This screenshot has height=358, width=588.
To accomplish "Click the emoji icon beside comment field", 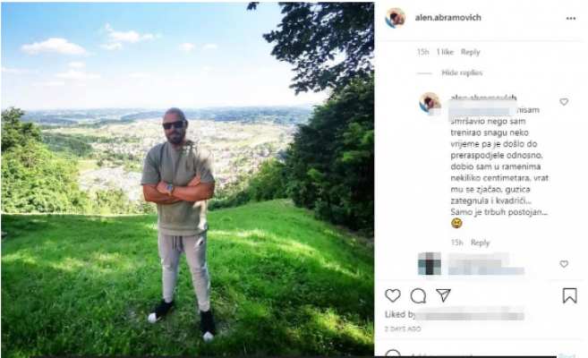I will coord(393,354).
